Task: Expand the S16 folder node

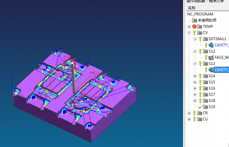Action: (195, 89)
